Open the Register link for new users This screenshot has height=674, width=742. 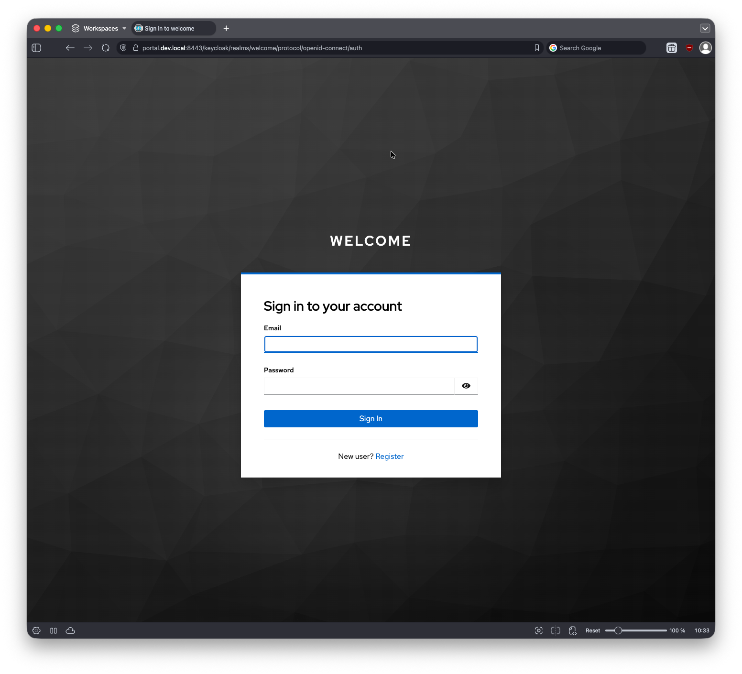click(x=389, y=456)
